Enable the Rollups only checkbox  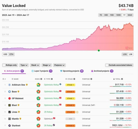(4, 65)
